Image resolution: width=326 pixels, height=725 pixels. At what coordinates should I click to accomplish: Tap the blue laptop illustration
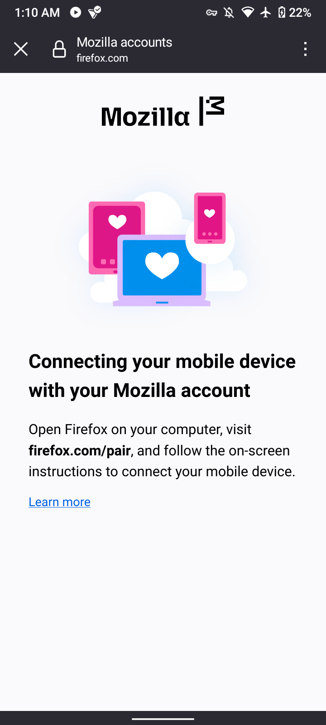click(162, 271)
